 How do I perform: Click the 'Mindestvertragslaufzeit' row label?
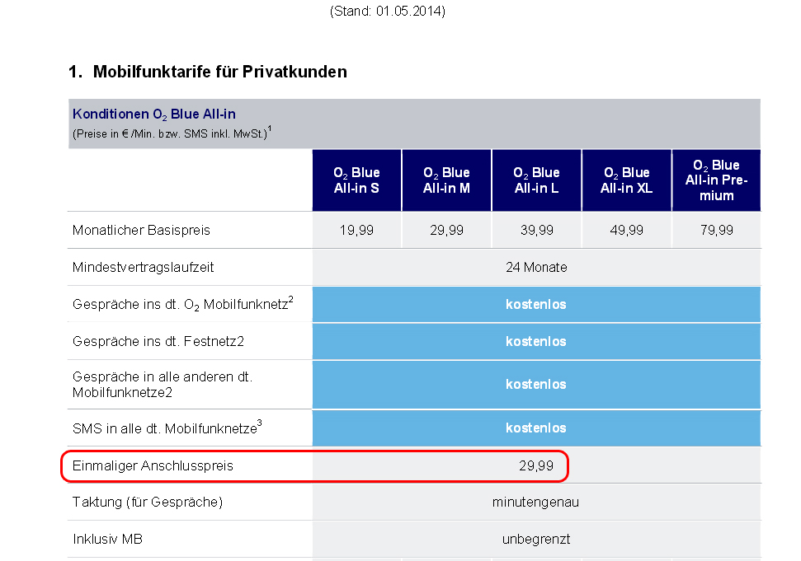[x=143, y=267]
